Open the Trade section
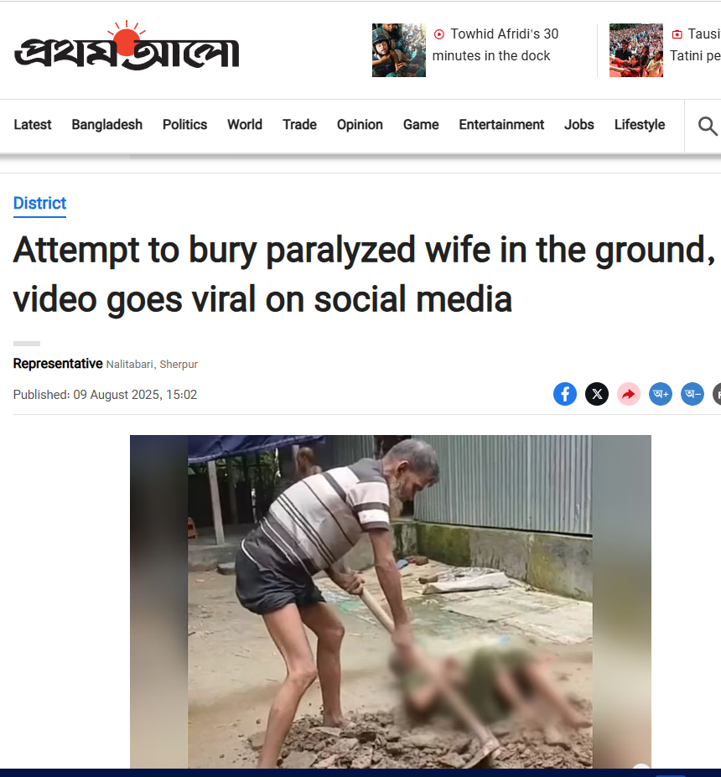Viewport: 721px width, 777px height. coord(299,124)
